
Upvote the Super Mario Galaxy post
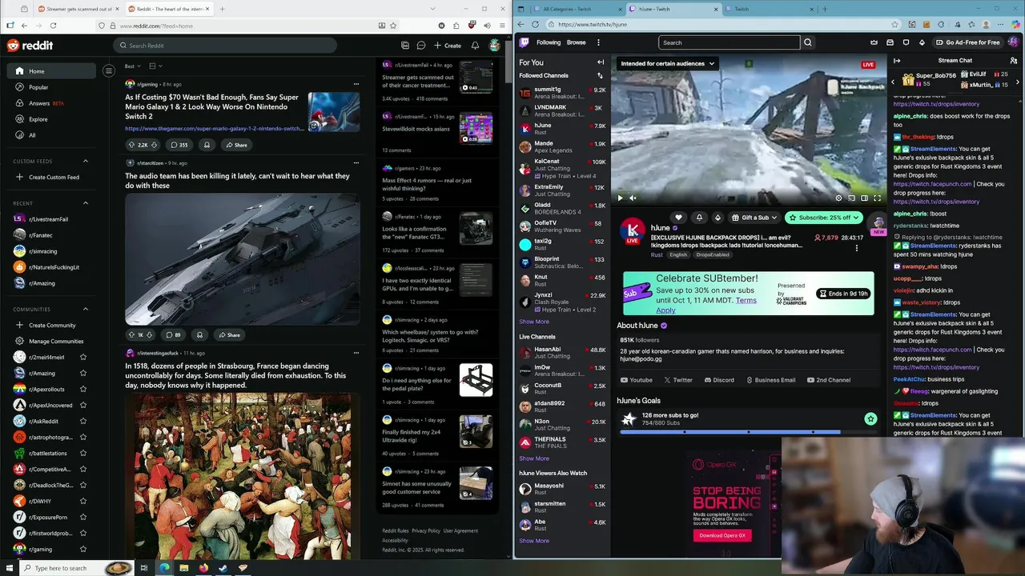(x=131, y=145)
